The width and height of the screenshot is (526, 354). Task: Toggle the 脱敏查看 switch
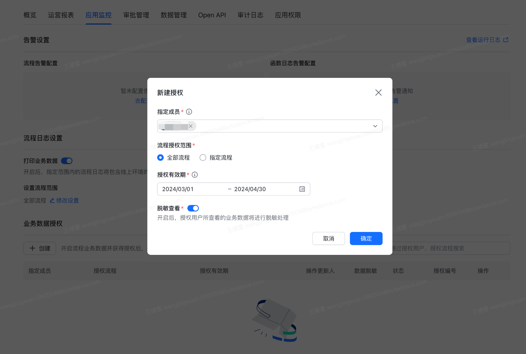click(x=193, y=208)
